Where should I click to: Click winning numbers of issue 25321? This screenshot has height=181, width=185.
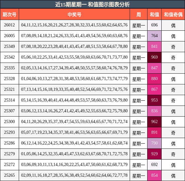coord(74,89)
